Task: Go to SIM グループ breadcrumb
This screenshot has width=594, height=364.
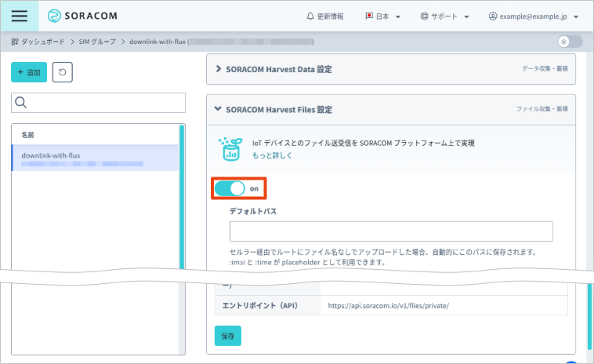Action: 98,41
